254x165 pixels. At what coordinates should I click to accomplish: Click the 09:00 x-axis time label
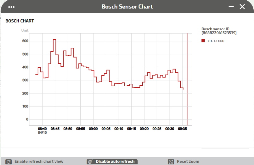pyautogui.click(x=93, y=129)
